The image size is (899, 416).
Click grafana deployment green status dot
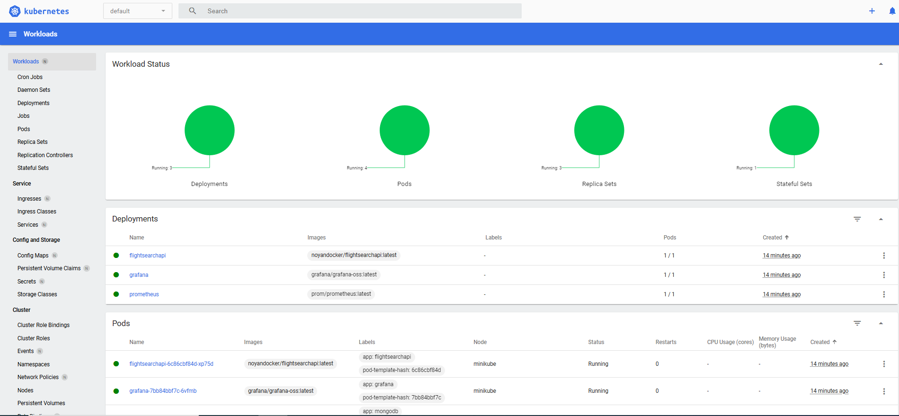tap(116, 275)
